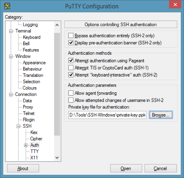
Task: Click the category list scroll up arrow
Action: [x=57, y=25]
